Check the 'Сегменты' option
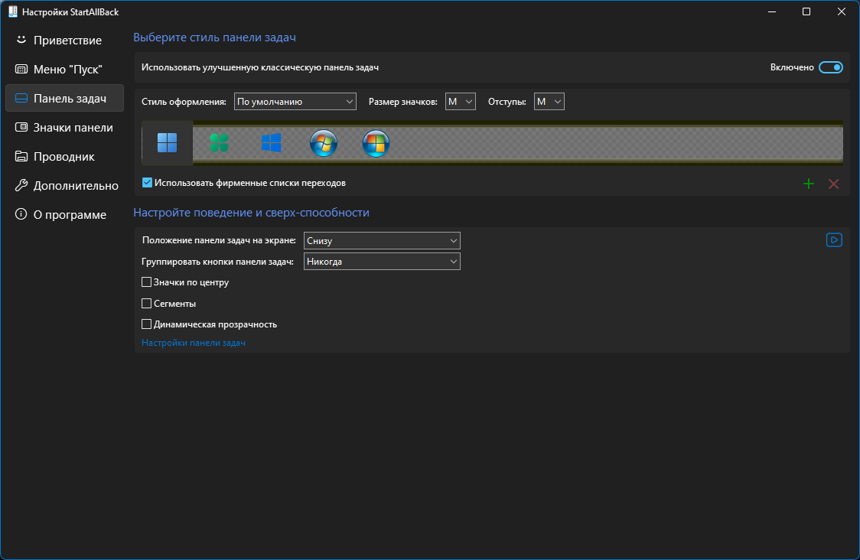 (x=146, y=303)
